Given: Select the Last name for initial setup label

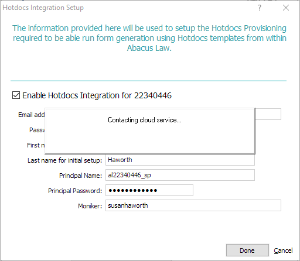Looking at the screenshot, I should coord(64,160).
